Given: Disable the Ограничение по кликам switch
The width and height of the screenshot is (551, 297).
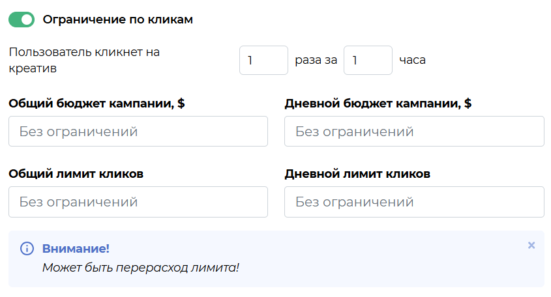Looking at the screenshot, I should [22, 20].
